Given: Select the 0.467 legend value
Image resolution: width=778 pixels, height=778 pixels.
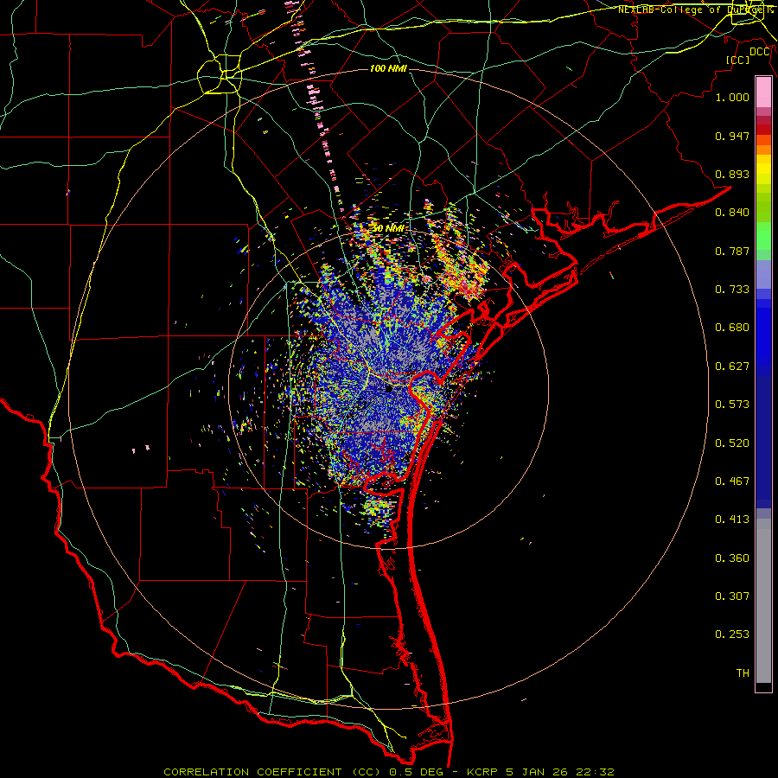Looking at the screenshot, I should (732, 481).
